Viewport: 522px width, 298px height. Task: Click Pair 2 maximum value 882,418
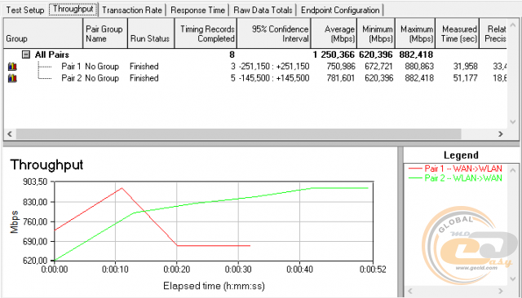(419, 78)
